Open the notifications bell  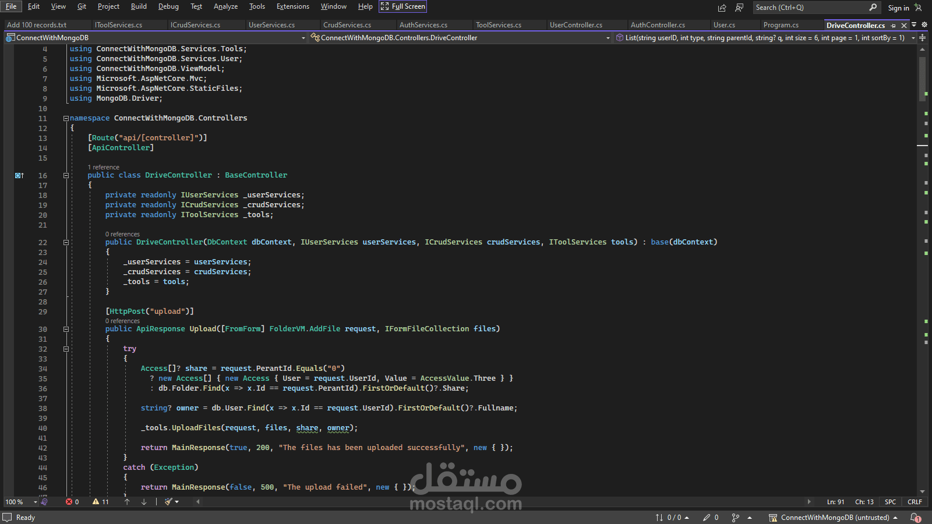pos(915,518)
